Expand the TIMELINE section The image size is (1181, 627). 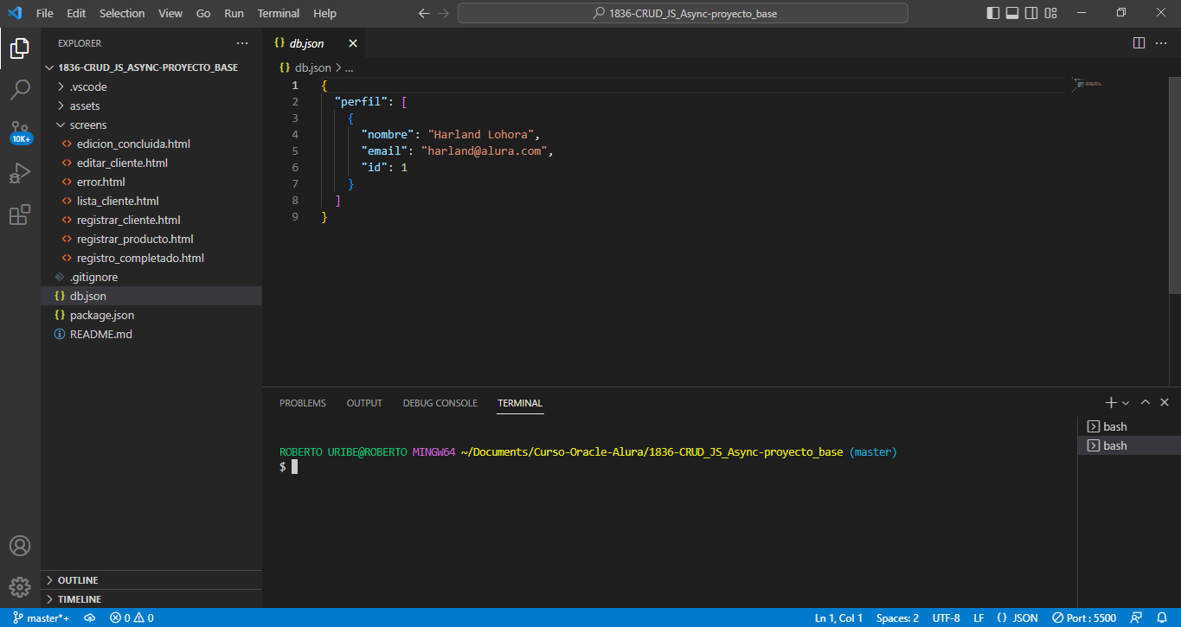click(151, 599)
